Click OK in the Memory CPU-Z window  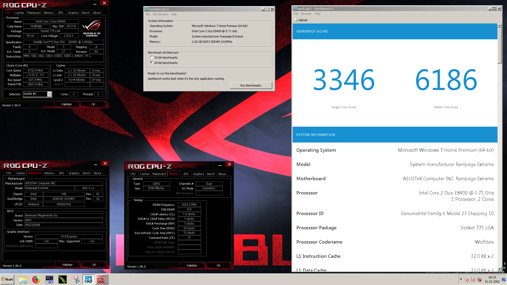click(x=218, y=265)
